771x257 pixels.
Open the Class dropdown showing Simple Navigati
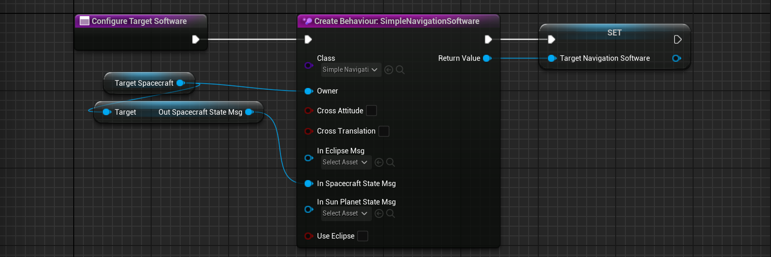tap(350, 70)
